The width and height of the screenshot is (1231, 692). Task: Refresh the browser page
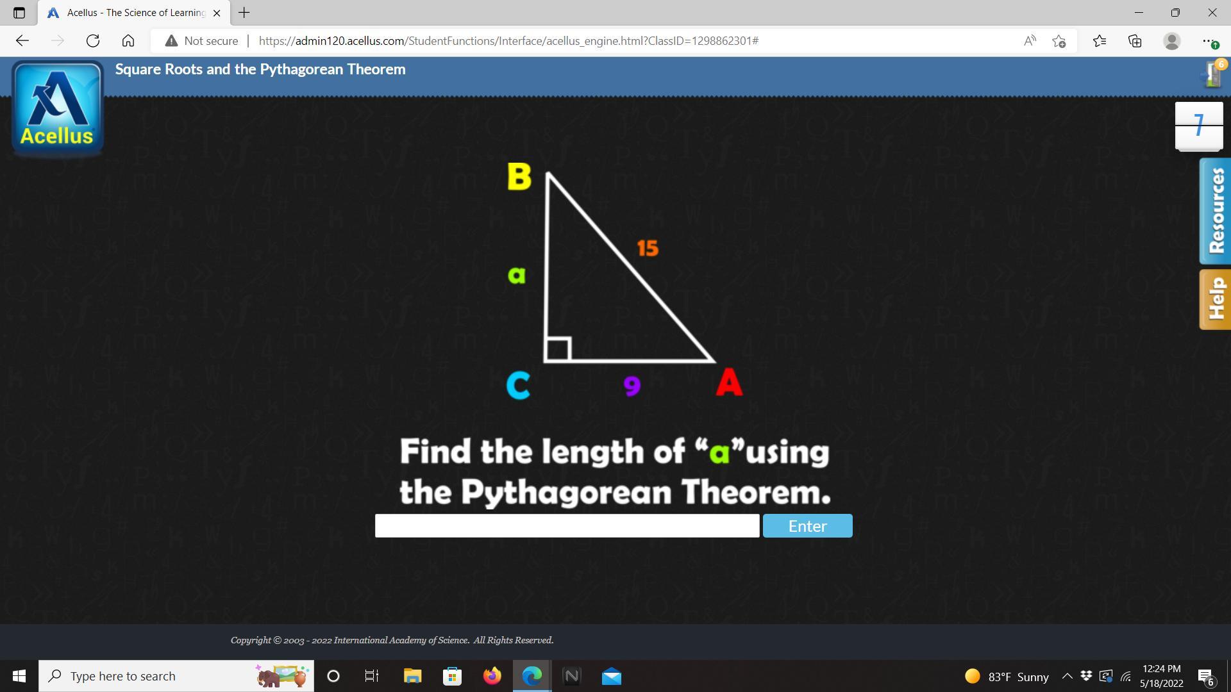click(x=93, y=41)
